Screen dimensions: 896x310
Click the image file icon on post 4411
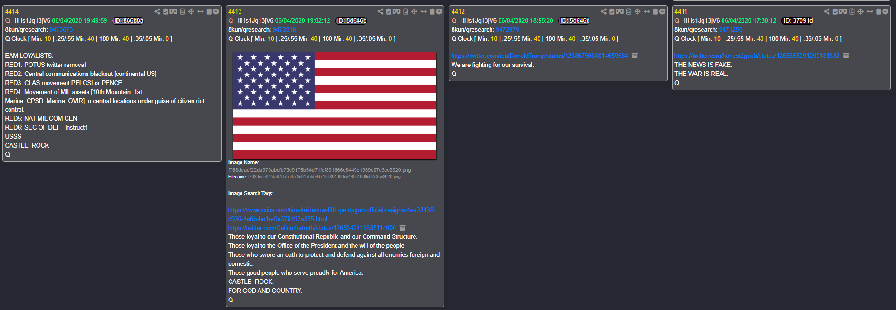click(852, 11)
